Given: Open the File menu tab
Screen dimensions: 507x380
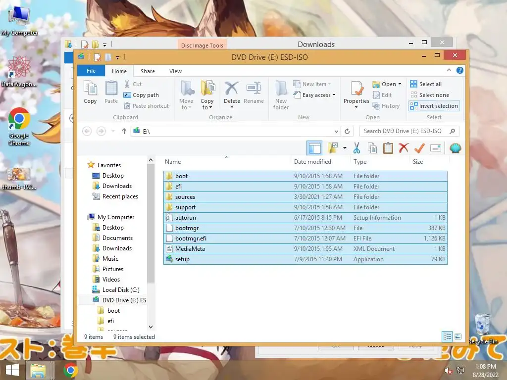Looking at the screenshot, I should [x=91, y=71].
